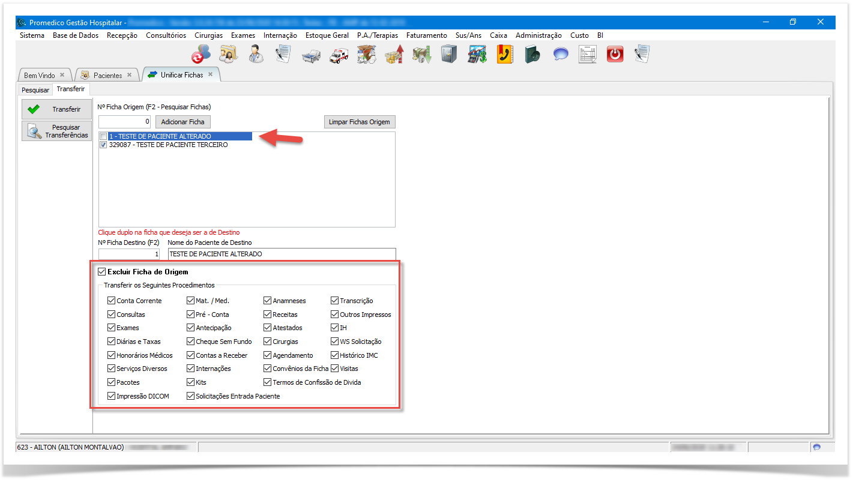Open the ambulance toolbar icon
This screenshot has width=856, height=482.
click(339, 55)
